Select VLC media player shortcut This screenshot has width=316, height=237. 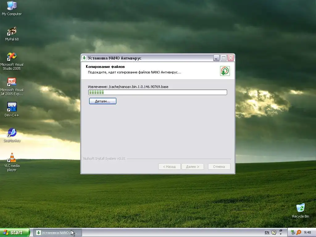click(x=12, y=162)
